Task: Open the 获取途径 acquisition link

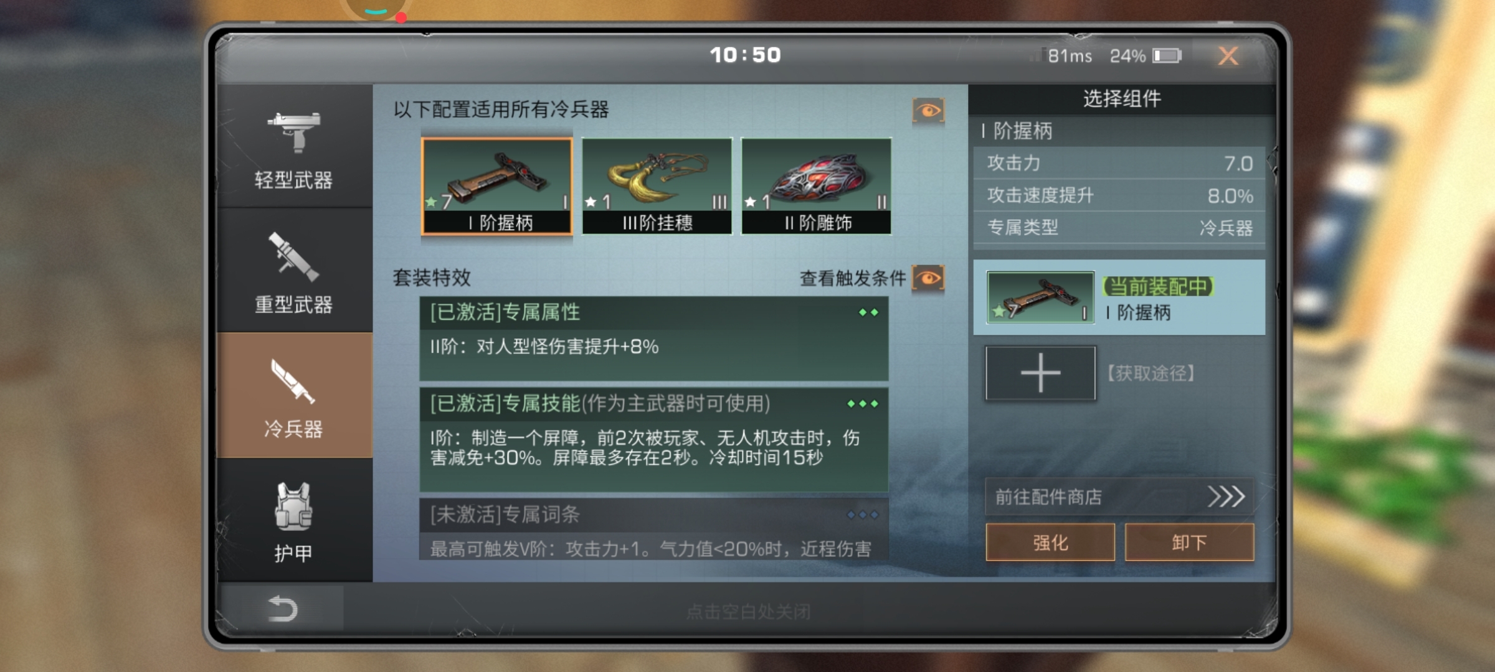Action: point(1151,373)
